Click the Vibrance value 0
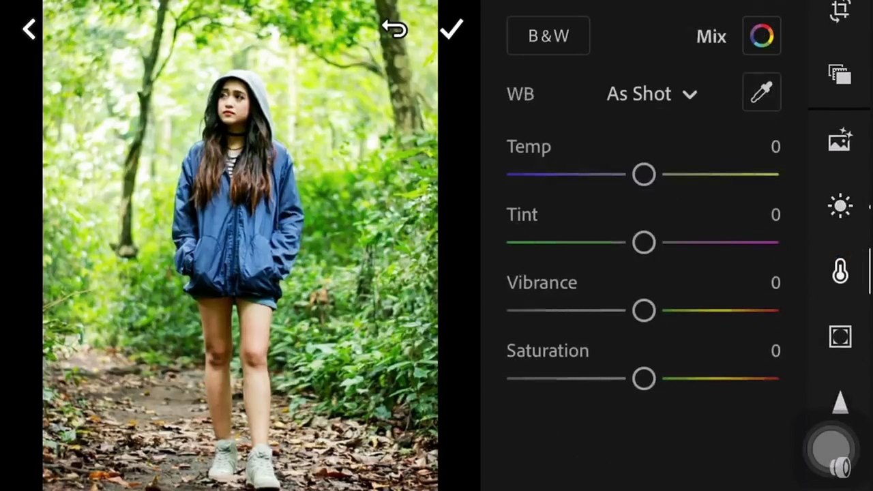The height and width of the screenshot is (491, 873). pos(775,282)
